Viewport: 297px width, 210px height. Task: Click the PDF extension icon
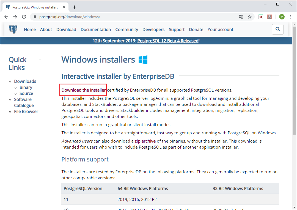pyautogui.click(x=269, y=17)
